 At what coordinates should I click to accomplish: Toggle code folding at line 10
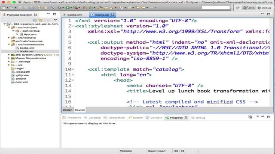(73, 69)
